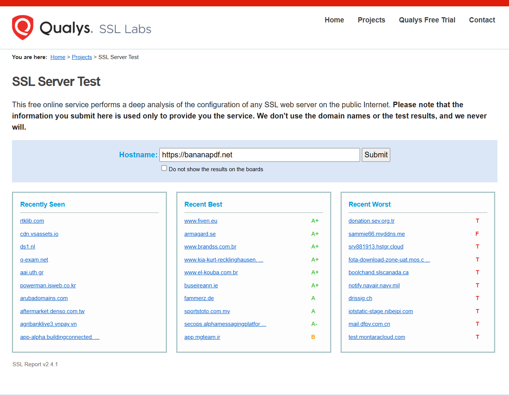Screen dimensions: 509x395
Task: Enable 'Do not show the results' checkbox
Action: pos(164,168)
